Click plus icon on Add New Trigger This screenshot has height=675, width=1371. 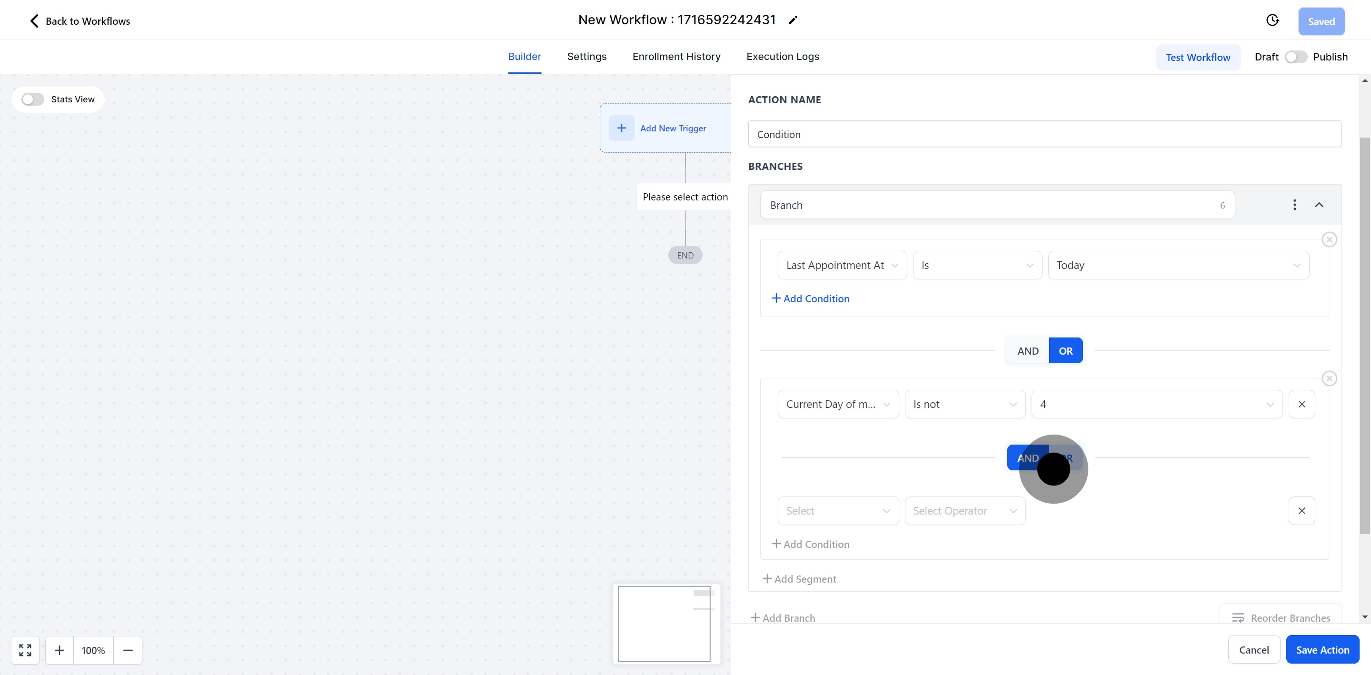621,128
